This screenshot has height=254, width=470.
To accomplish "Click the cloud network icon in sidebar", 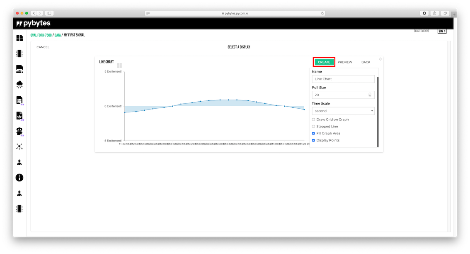I will pyautogui.click(x=19, y=84).
